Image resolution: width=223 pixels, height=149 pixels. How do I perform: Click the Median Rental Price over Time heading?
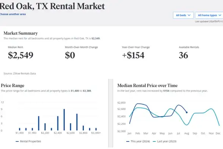coord(148,85)
